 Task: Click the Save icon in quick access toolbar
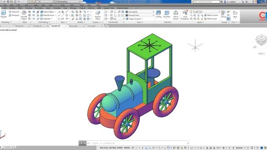(x=8, y=2)
